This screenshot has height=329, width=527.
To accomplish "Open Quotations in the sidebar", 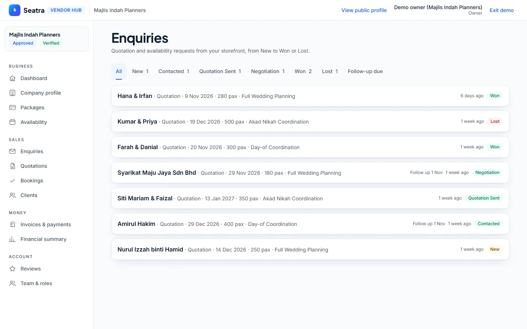I will [46, 166].
